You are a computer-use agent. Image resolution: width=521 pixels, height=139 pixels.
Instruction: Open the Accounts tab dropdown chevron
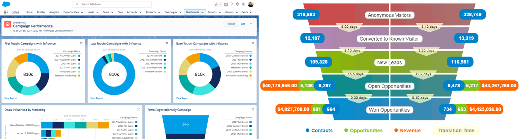coord(140,12)
